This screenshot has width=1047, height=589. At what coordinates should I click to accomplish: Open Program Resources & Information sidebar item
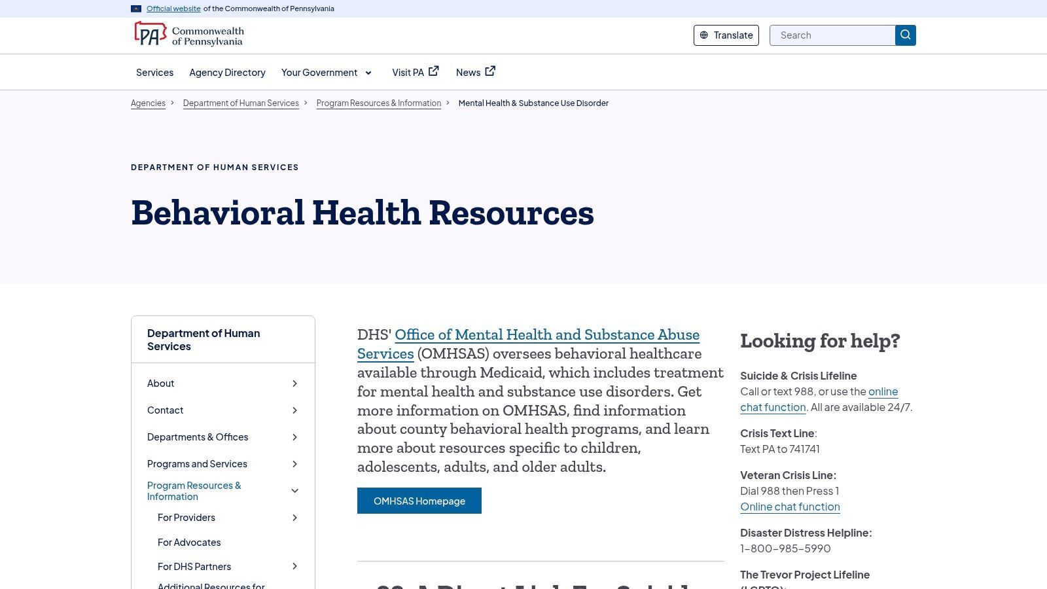click(194, 491)
